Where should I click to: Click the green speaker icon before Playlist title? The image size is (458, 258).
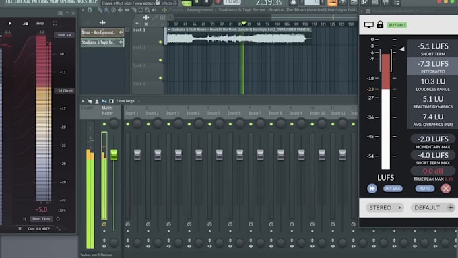click(164, 10)
